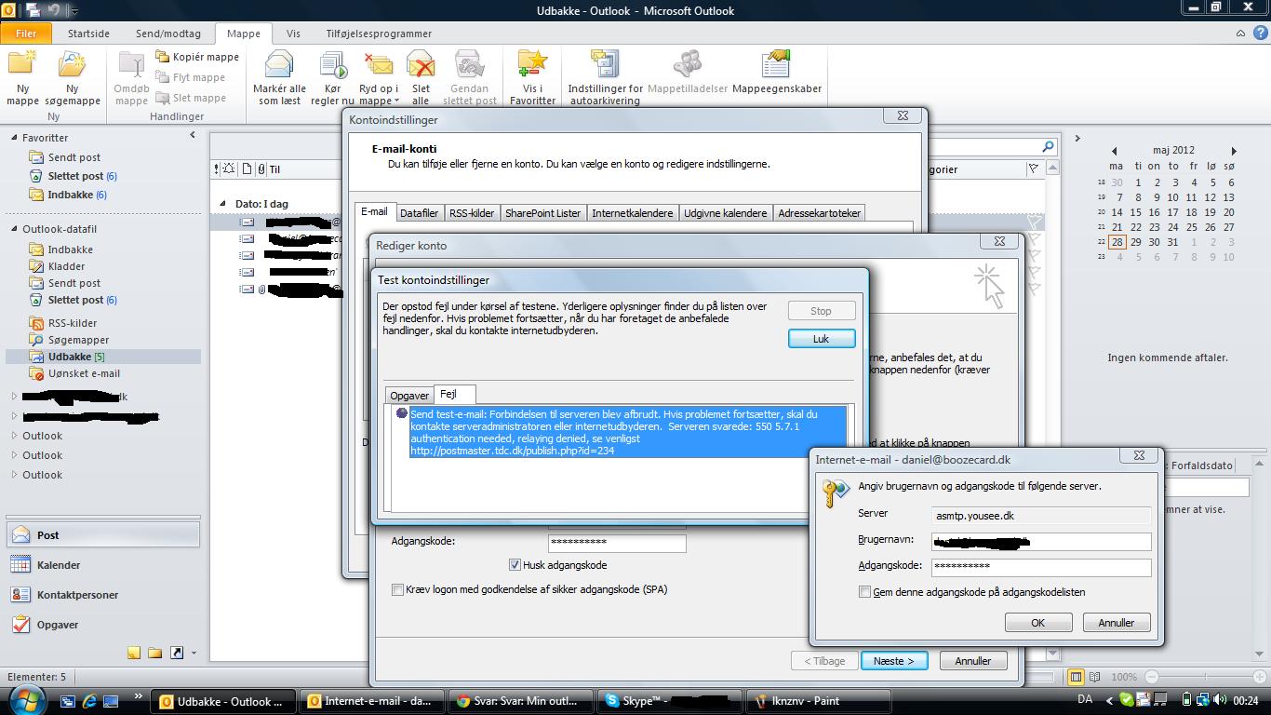1271x715 pixels.
Task: Click the highlighted error message text
Action: pyautogui.click(x=628, y=432)
